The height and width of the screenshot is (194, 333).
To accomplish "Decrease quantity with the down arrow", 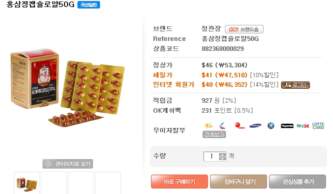I will [x=222, y=159].
